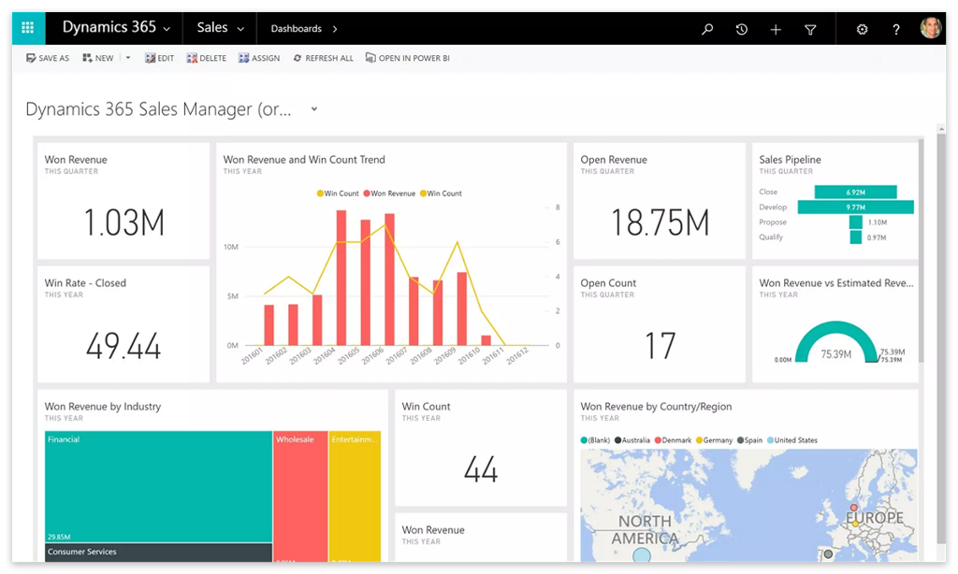Open recently viewed history icon
Screen dimensions: 958x574
point(742,29)
